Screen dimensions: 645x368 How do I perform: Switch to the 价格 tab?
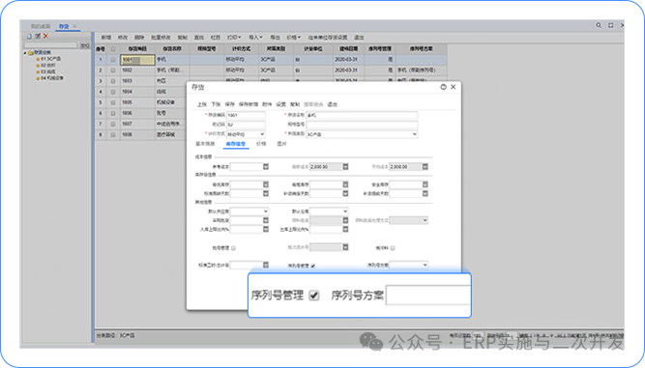point(261,144)
